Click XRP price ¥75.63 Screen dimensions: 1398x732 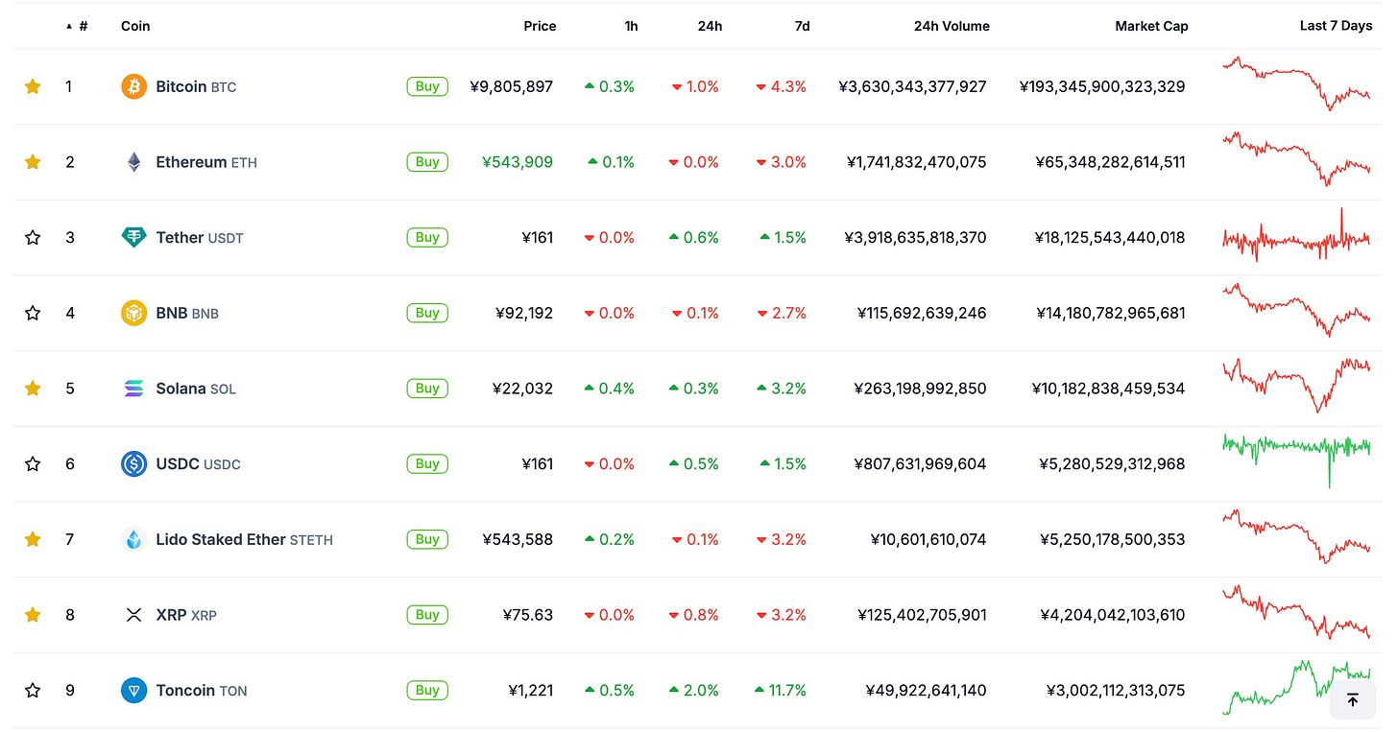tap(528, 615)
